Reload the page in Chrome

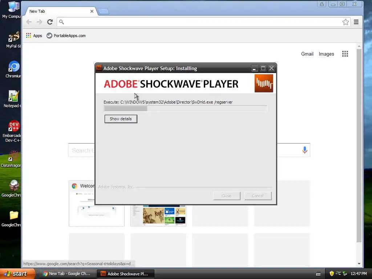click(x=50, y=22)
